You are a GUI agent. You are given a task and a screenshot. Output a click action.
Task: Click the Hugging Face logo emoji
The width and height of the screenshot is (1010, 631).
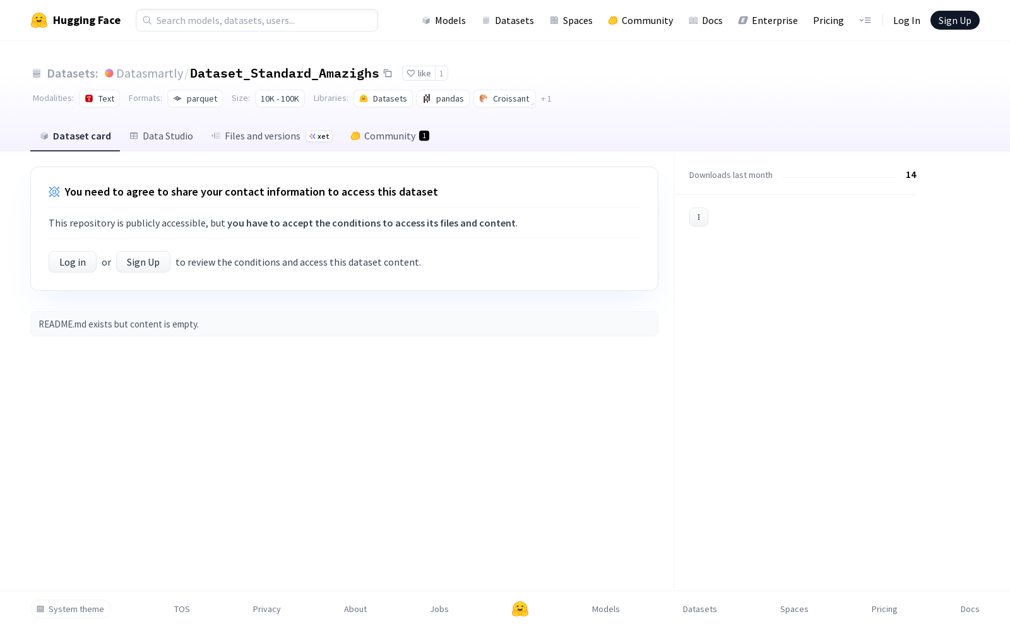pos(39,20)
